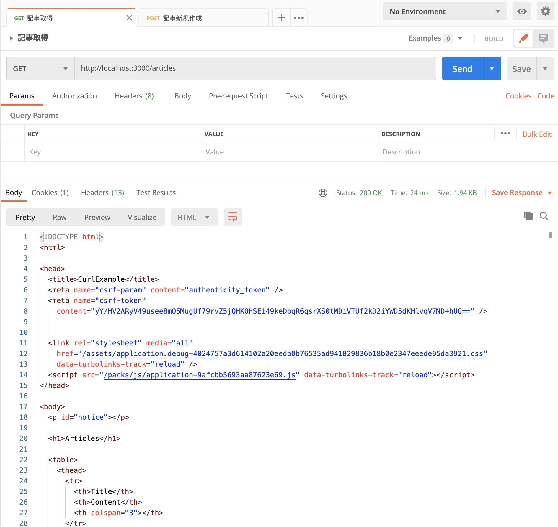Open the packs/js application js link
Image resolution: width=558 pixels, height=527 pixels.
pyautogui.click(x=199, y=375)
